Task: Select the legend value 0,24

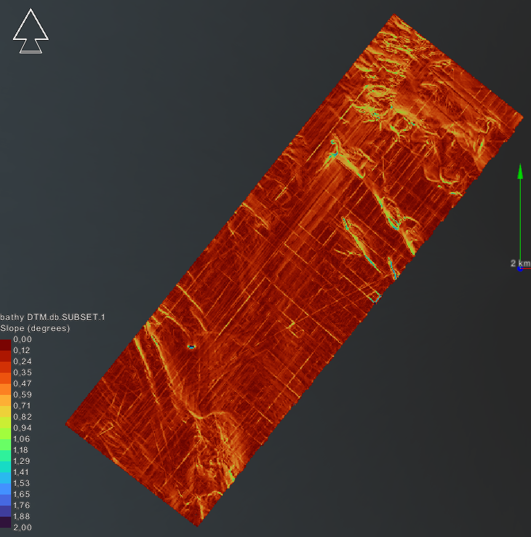Action: (22, 361)
